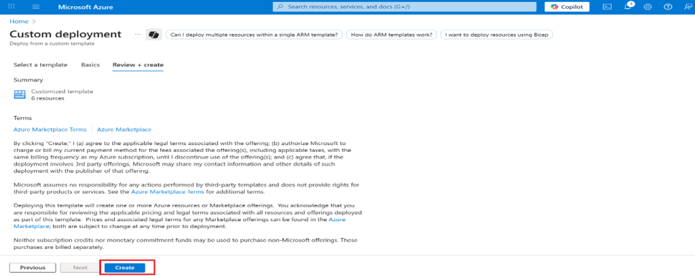695x276 pixels.
Task: Open portal settings gear
Action: pos(647,7)
